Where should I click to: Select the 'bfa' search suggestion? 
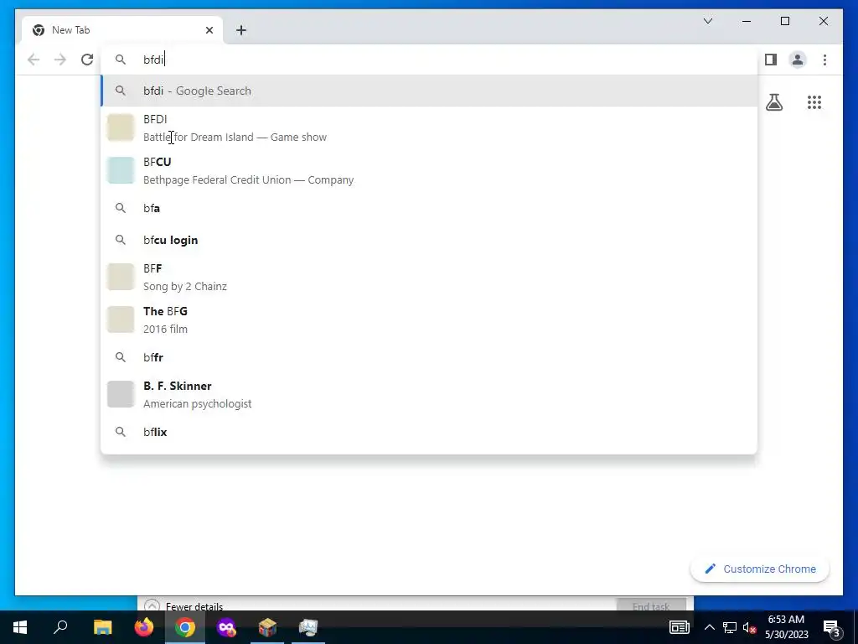click(x=429, y=208)
